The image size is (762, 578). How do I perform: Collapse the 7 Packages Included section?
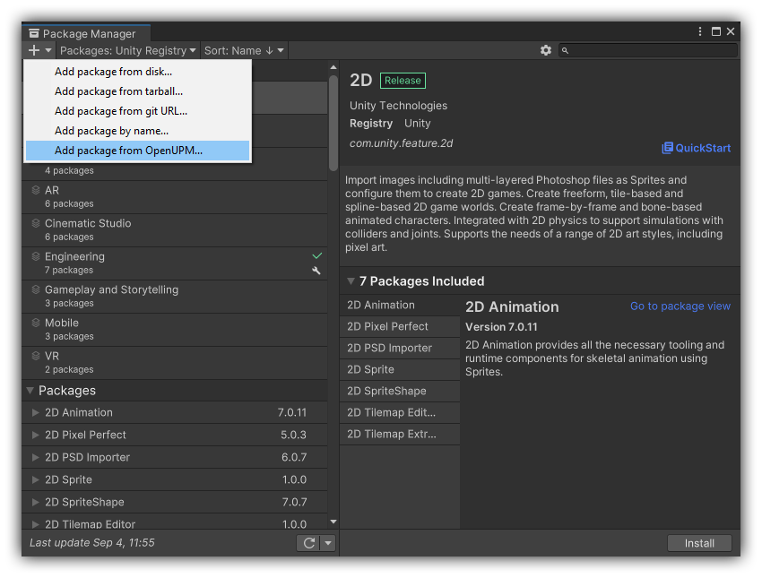(x=351, y=280)
